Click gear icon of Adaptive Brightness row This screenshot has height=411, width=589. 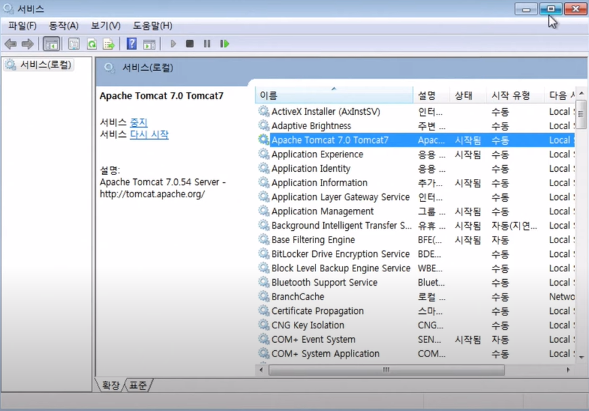(x=264, y=125)
